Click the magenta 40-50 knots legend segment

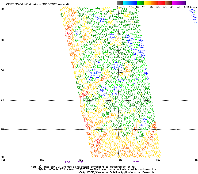tap(178, 3)
